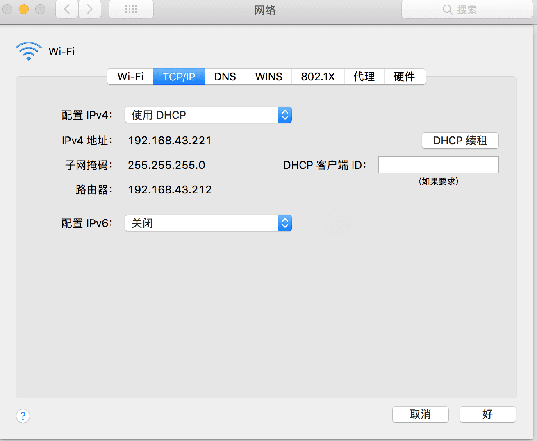Click the search magnifier icon
Image resolution: width=537 pixels, height=441 pixels.
(x=447, y=9)
